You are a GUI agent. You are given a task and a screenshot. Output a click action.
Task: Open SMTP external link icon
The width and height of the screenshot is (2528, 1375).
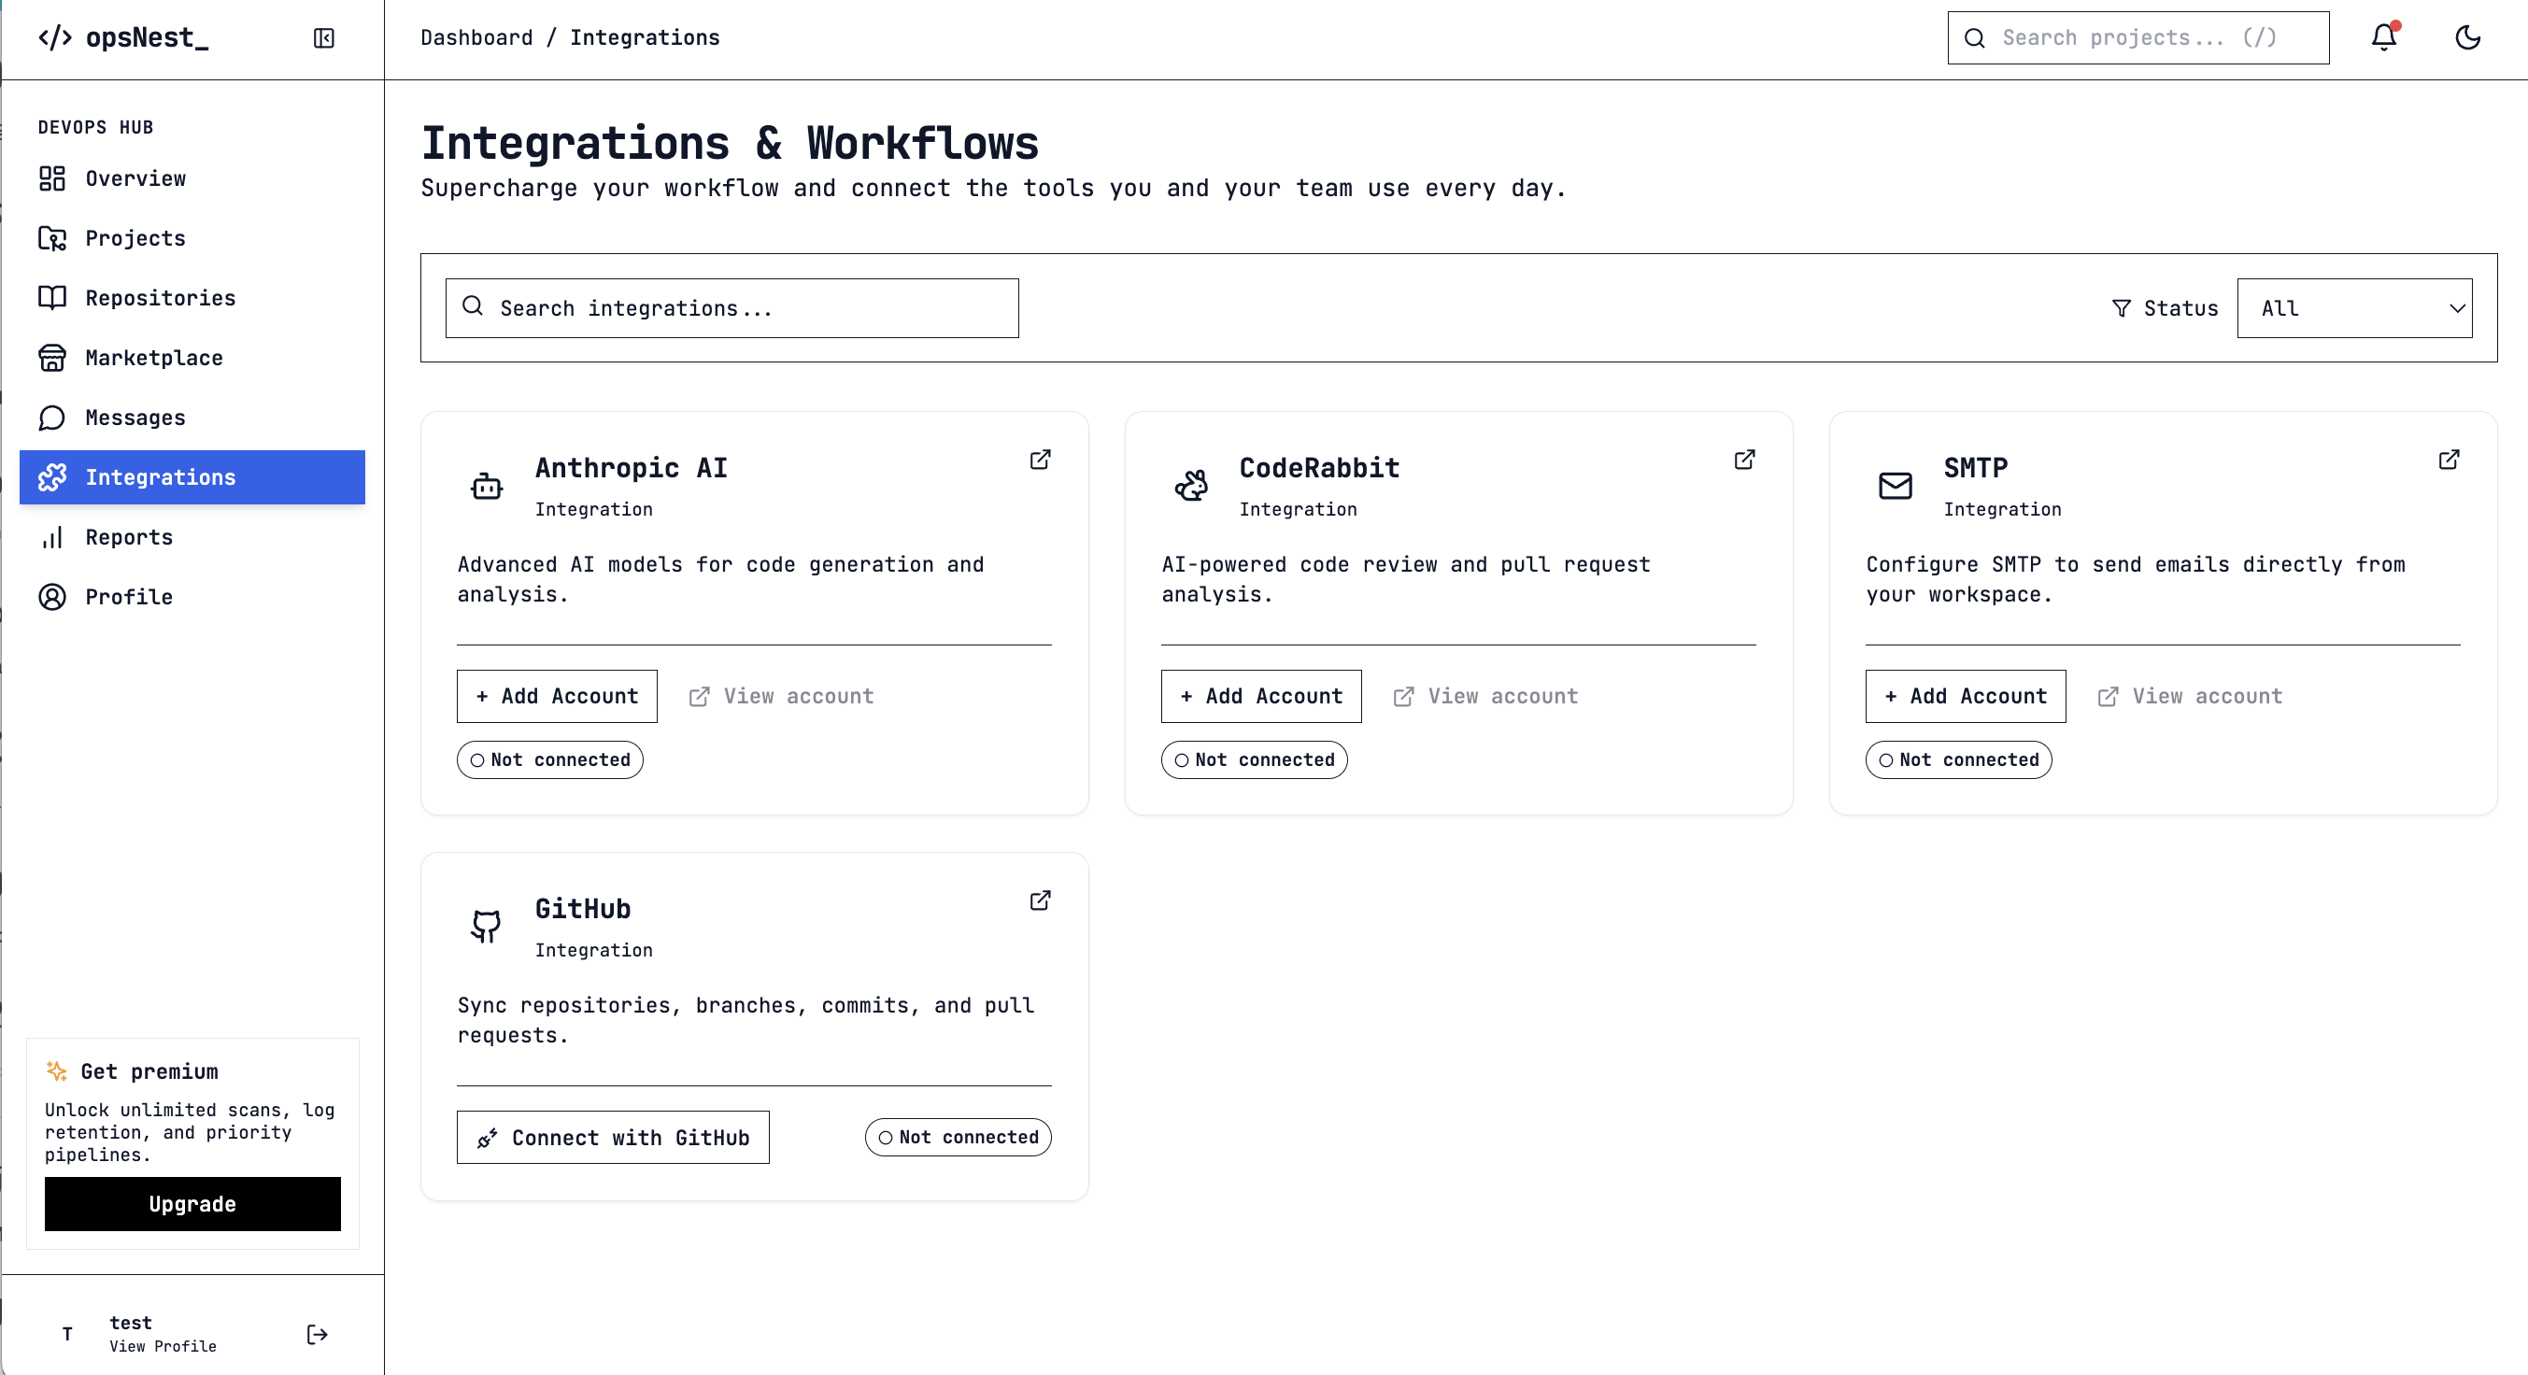[x=2449, y=460]
